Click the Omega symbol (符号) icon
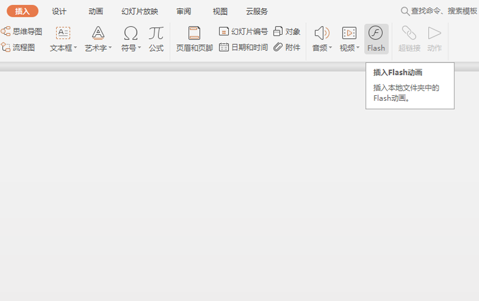This screenshot has height=301, width=479. pos(131,33)
